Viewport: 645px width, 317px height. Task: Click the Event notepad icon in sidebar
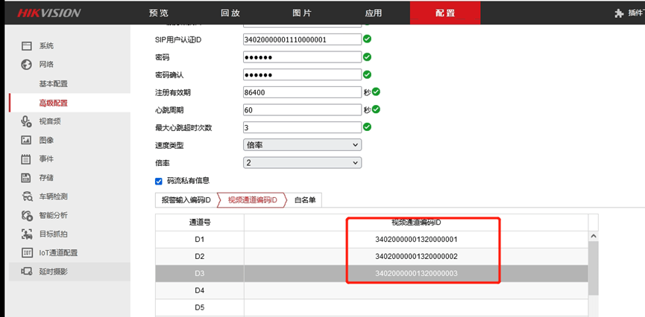coord(27,159)
